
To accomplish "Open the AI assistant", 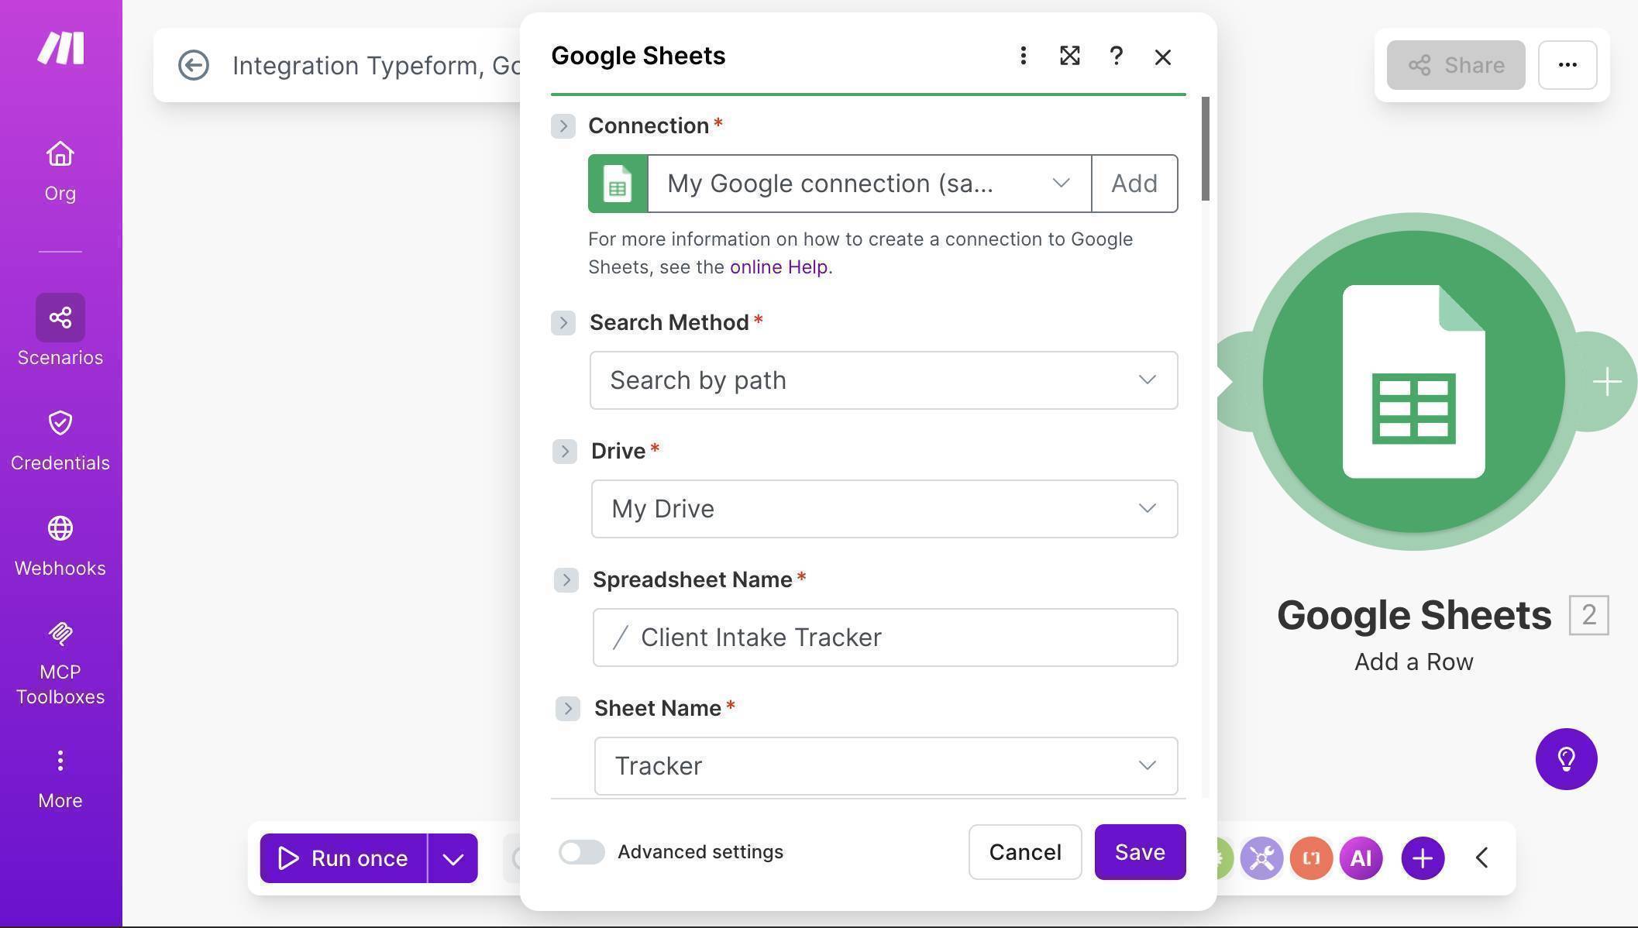I will click(x=1361, y=858).
